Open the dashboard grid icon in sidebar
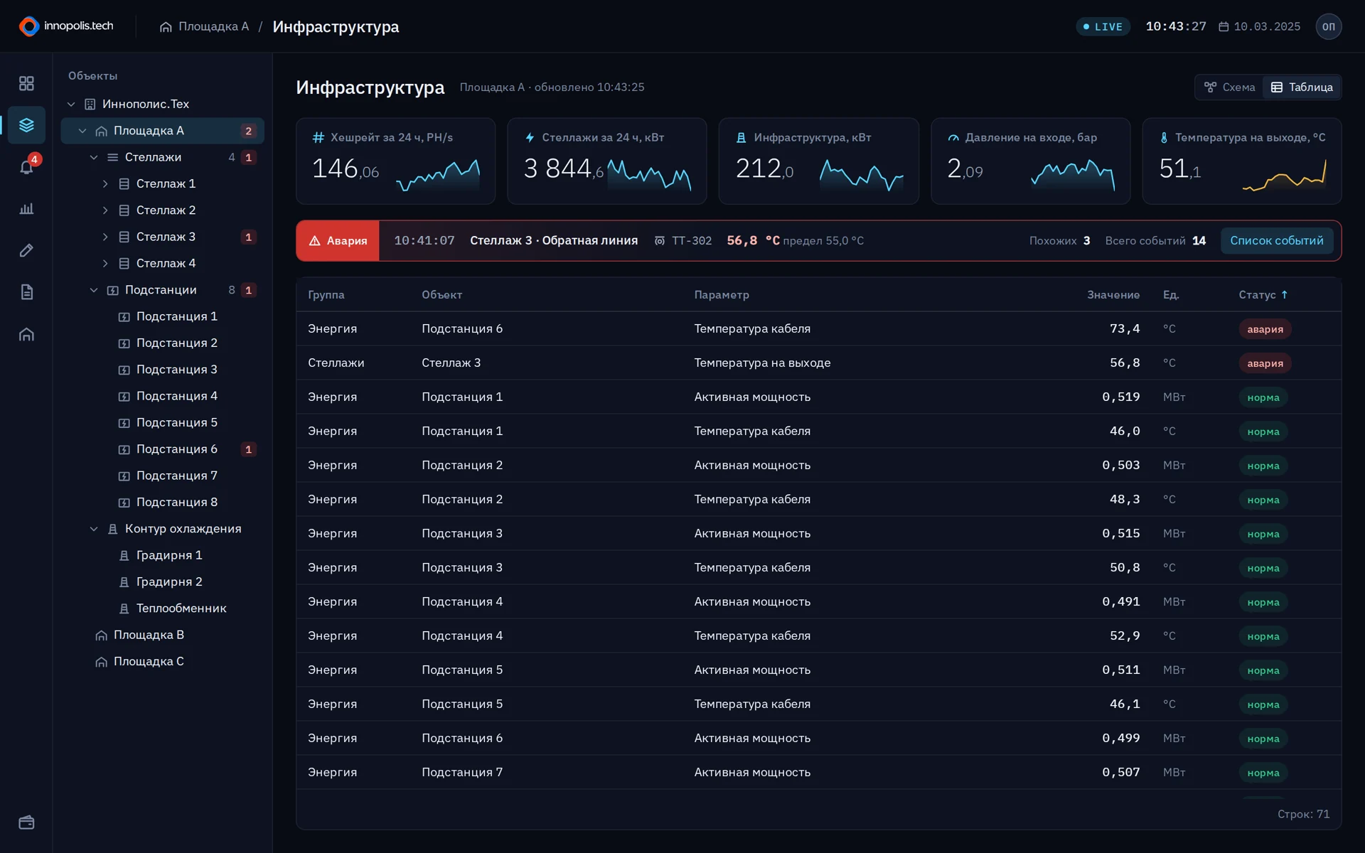The width and height of the screenshot is (1365, 853). pyautogui.click(x=26, y=83)
